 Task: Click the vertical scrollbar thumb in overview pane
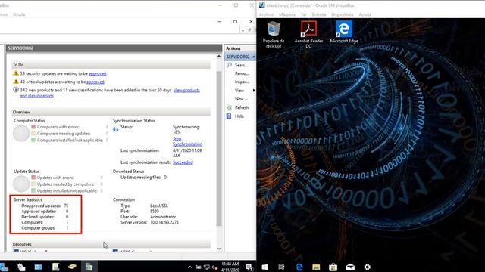tap(219, 149)
